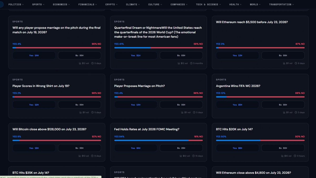The image size is (316, 178).
Task: Buy Yes at 94¢ on Fed Holds Rates
Action: [136, 148]
